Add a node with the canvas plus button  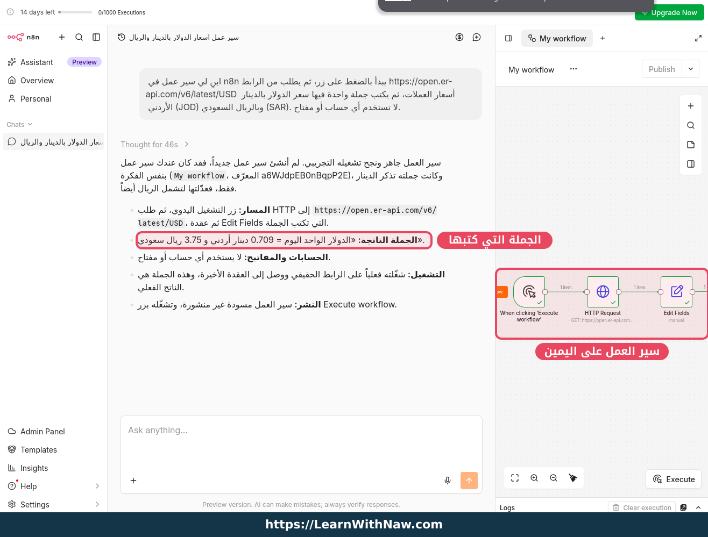click(x=691, y=106)
